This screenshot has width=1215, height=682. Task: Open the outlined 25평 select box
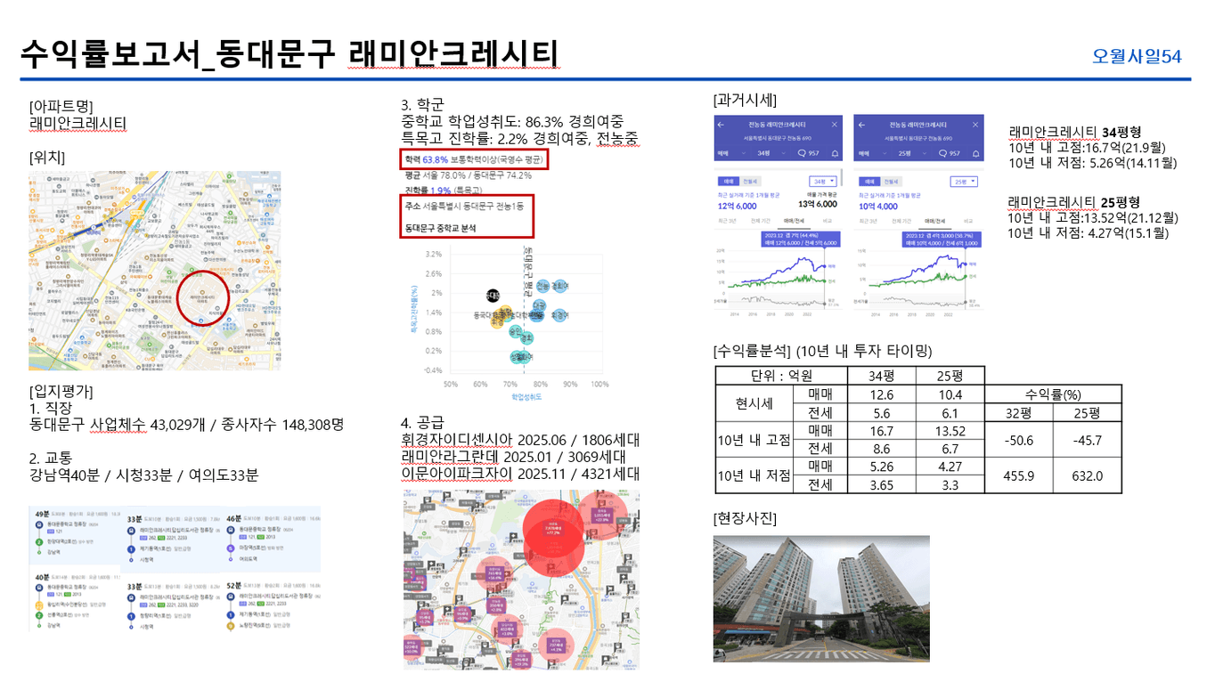tap(964, 181)
